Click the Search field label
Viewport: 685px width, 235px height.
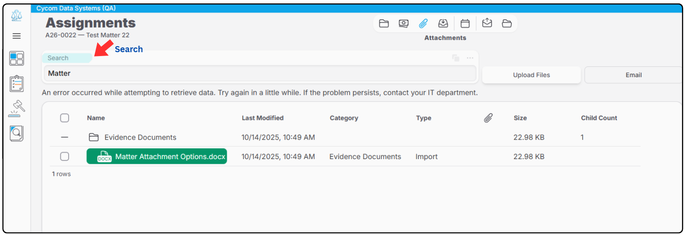coord(58,58)
